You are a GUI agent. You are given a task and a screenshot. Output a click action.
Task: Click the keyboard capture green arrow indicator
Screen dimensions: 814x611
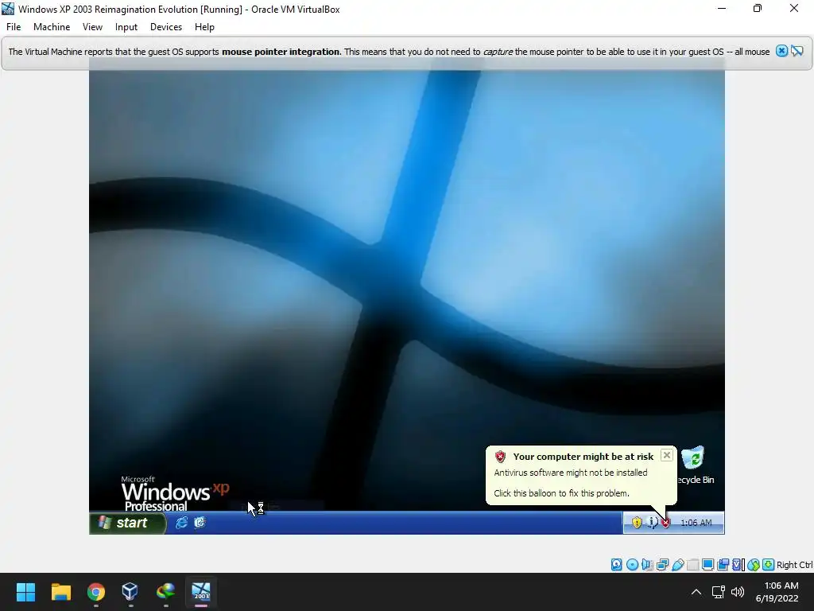point(769,565)
